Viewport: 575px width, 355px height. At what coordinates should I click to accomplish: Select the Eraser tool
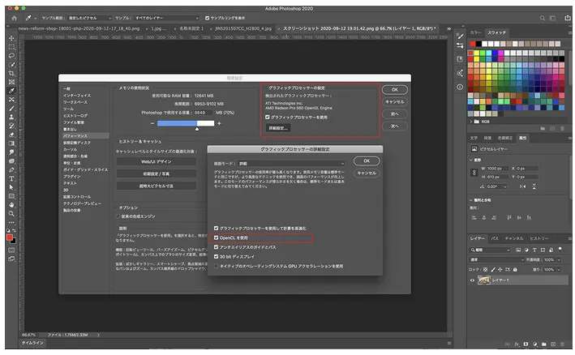11,135
